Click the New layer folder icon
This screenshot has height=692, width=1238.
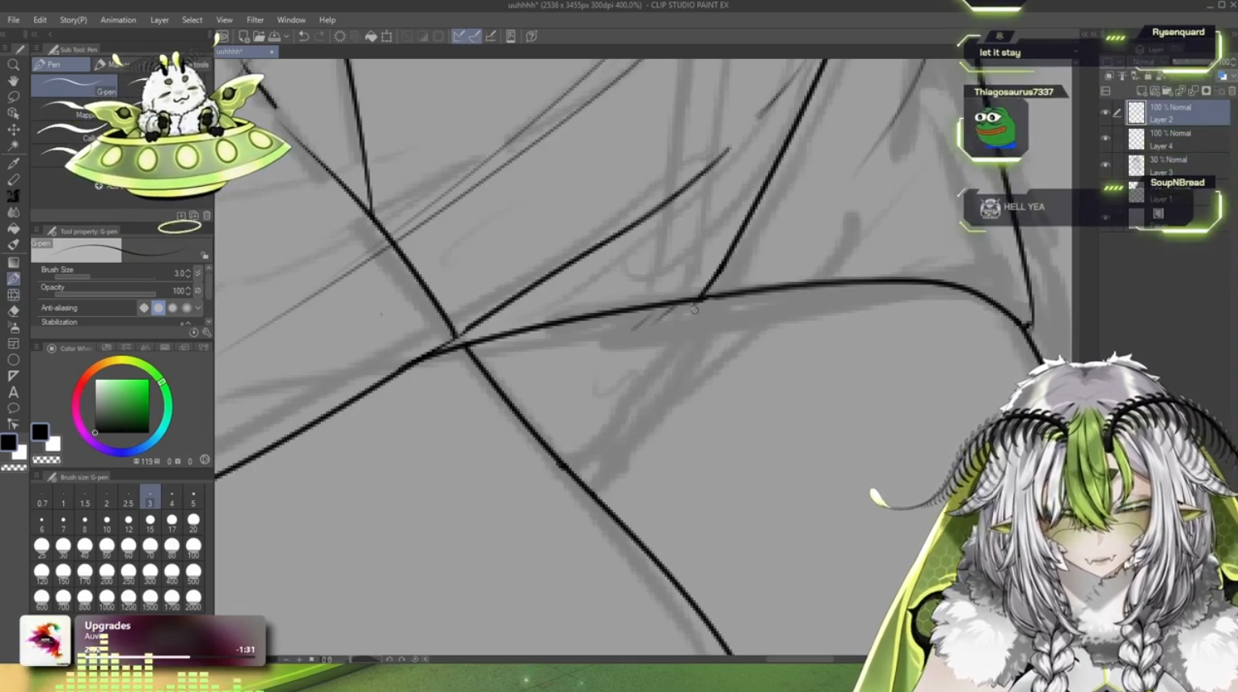tap(1167, 91)
